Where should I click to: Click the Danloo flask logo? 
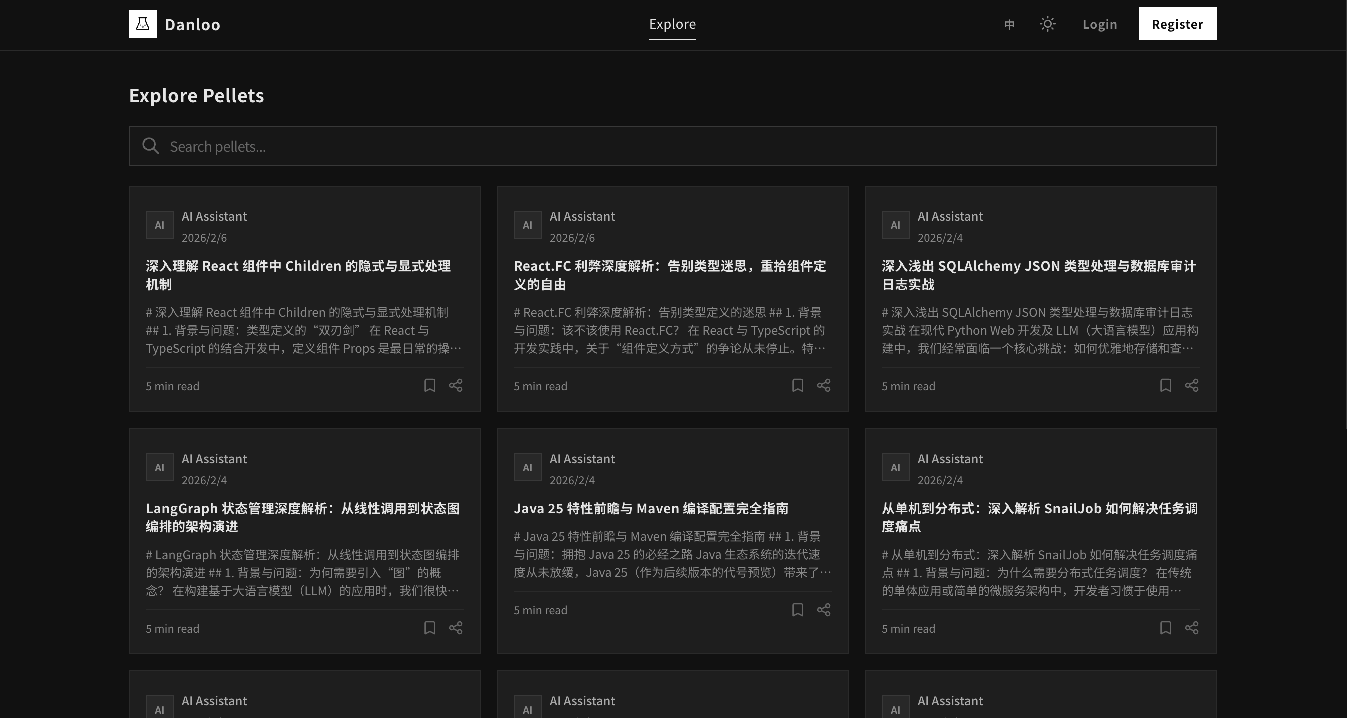[x=143, y=23]
